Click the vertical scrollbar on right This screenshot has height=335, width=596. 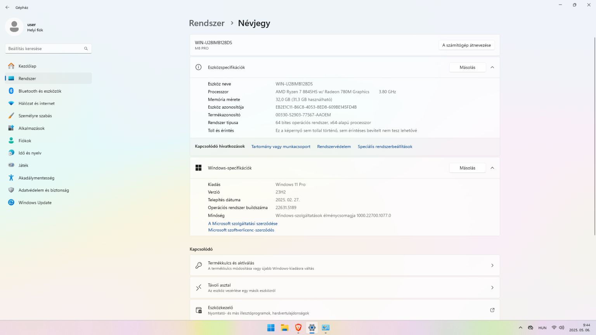594,136
